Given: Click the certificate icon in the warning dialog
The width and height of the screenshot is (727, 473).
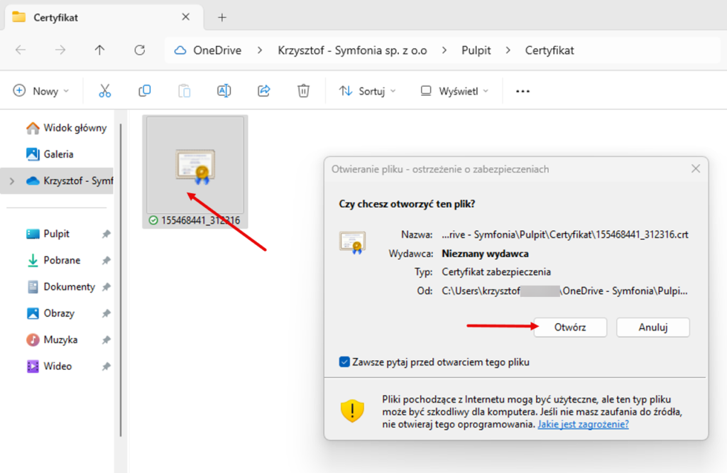Looking at the screenshot, I should pyautogui.click(x=352, y=242).
